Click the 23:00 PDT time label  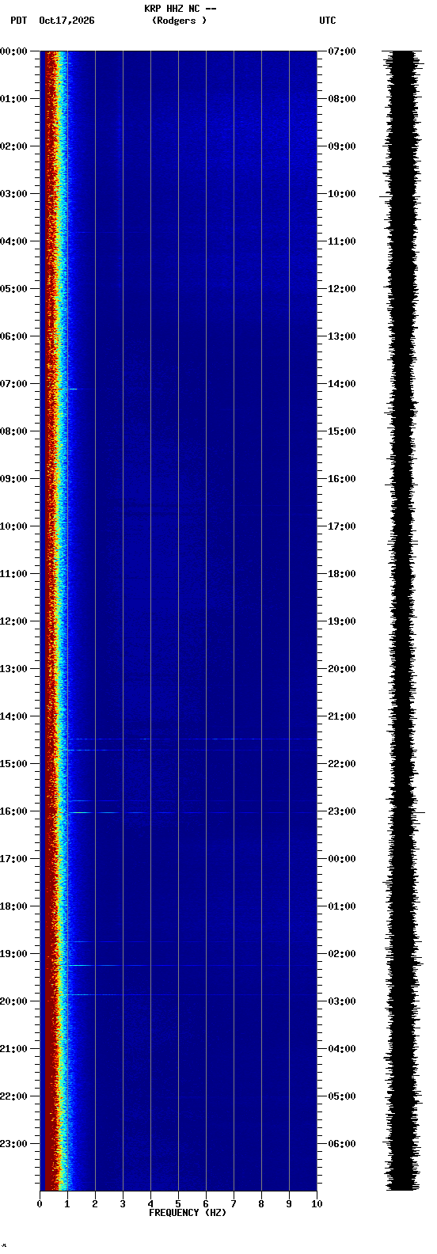[x=13, y=1144]
